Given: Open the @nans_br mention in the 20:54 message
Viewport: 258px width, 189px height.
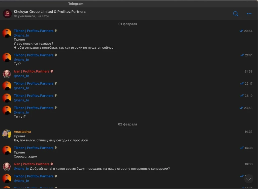Looking at the screenshot, I should point(22,35).
